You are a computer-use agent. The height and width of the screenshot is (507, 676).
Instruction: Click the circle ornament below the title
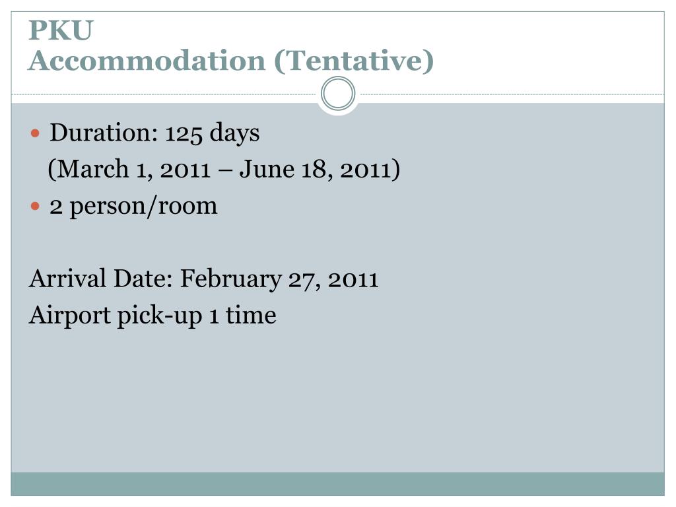click(338, 94)
